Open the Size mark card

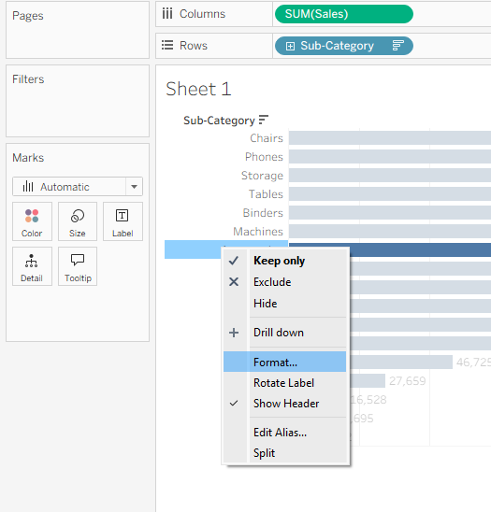(78, 221)
